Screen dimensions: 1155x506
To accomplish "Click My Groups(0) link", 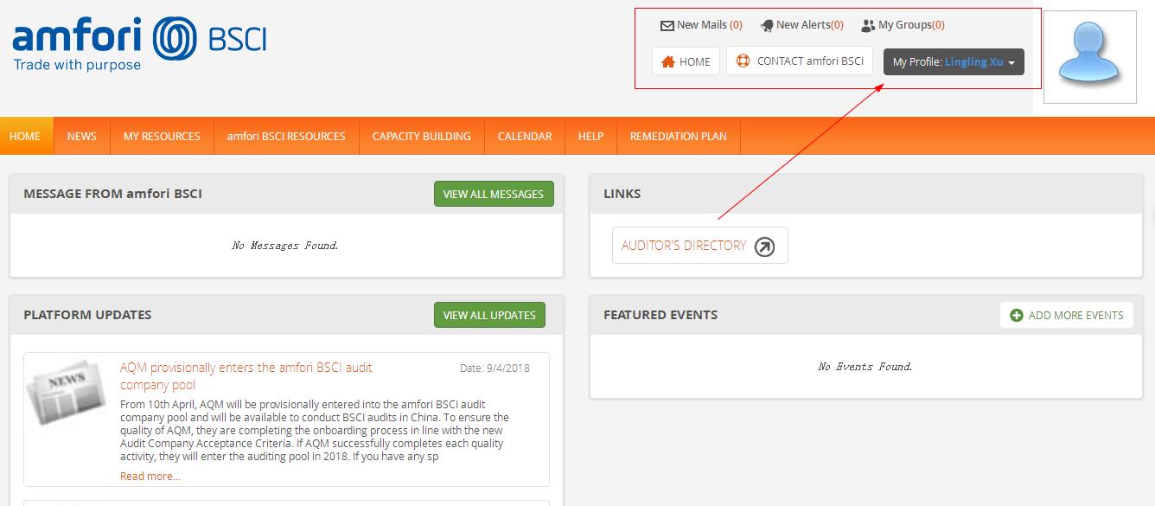I will (x=903, y=25).
